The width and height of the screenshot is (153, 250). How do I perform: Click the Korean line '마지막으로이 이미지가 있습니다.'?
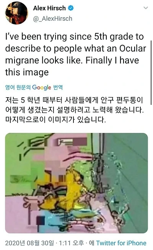[x=55, y=119]
